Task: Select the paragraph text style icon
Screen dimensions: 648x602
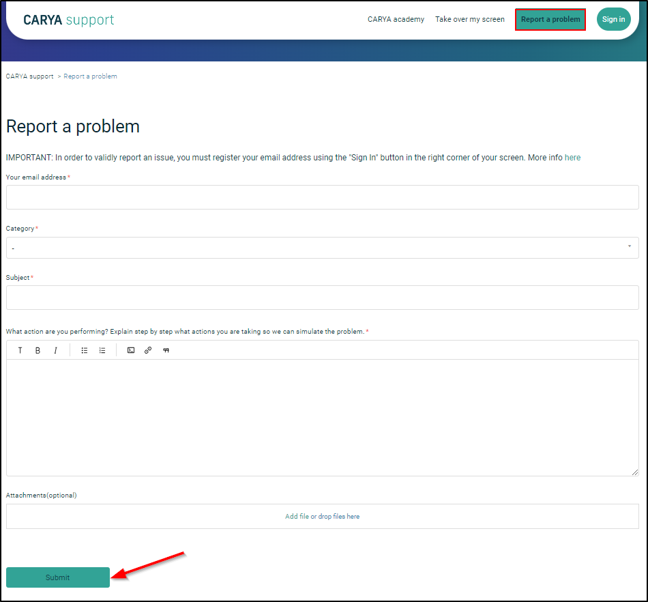Action: [20, 350]
